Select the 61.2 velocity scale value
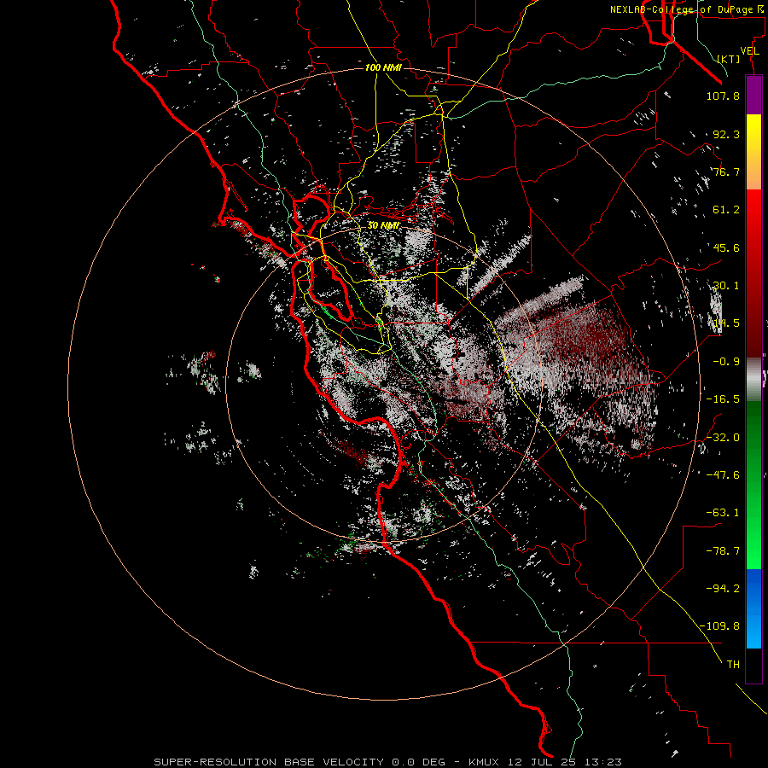The image size is (768, 768). [726, 210]
